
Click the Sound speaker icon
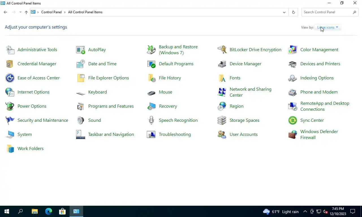[81, 120]
